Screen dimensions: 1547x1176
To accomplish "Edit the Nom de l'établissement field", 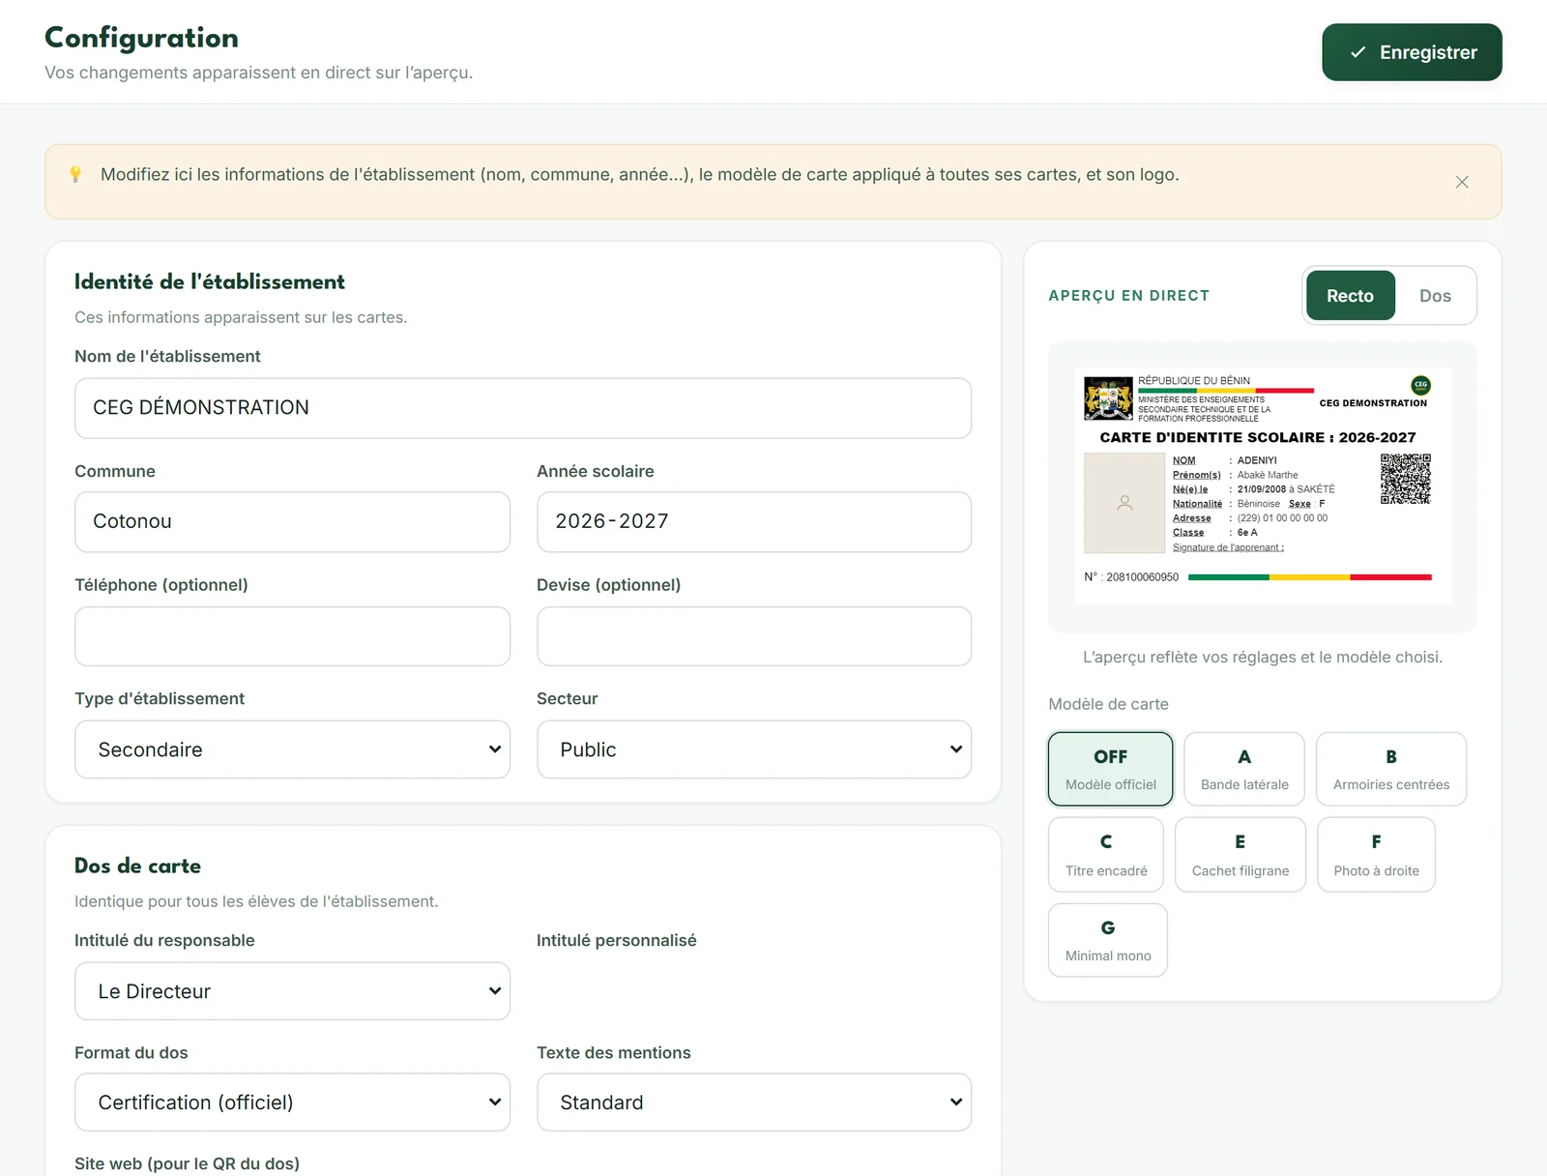I will point(523,408).
